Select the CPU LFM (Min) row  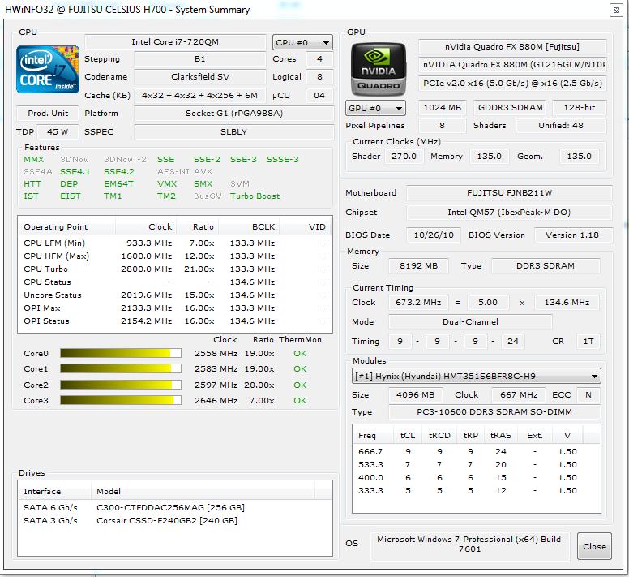click(x=174, y=243)
